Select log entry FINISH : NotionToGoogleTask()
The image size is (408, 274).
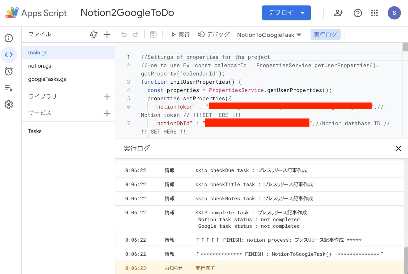[260, 254]
